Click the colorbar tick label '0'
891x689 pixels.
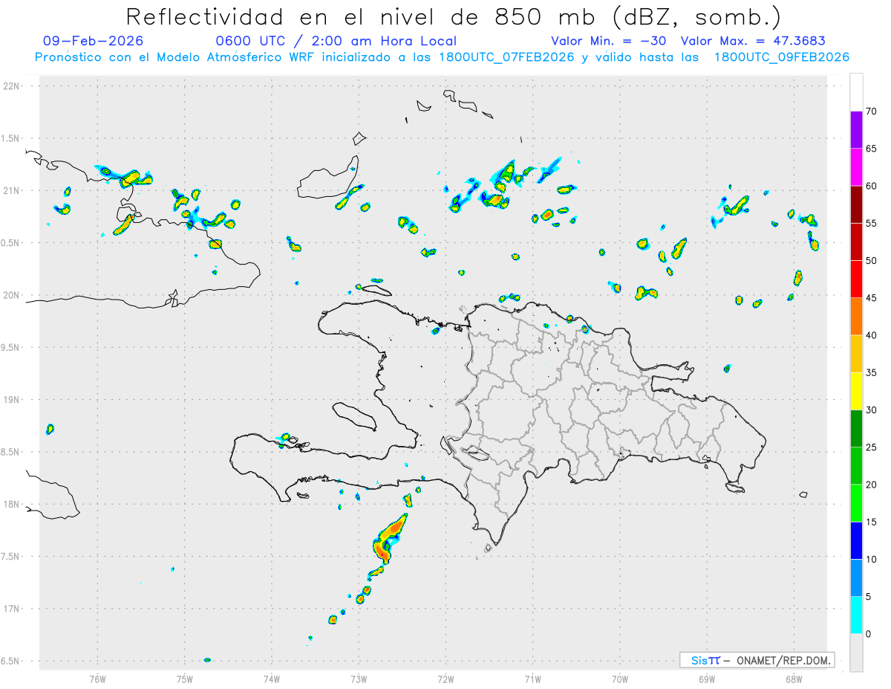point(869,634)
